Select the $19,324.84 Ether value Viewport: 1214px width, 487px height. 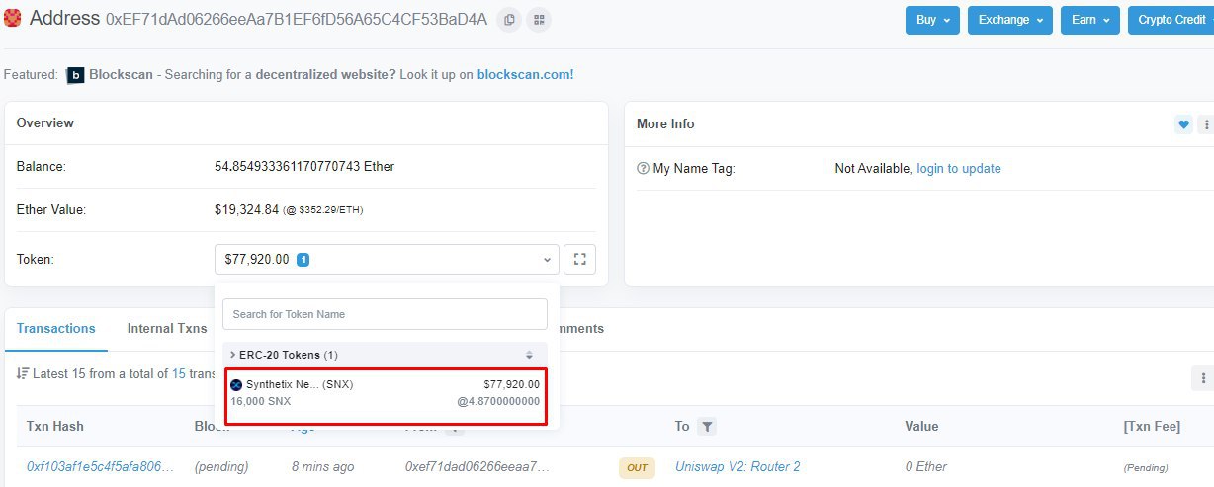[x=247, y=209]
